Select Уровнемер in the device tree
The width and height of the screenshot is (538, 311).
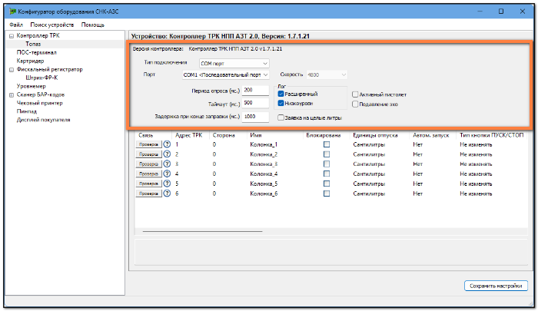(x=32, y=86)
